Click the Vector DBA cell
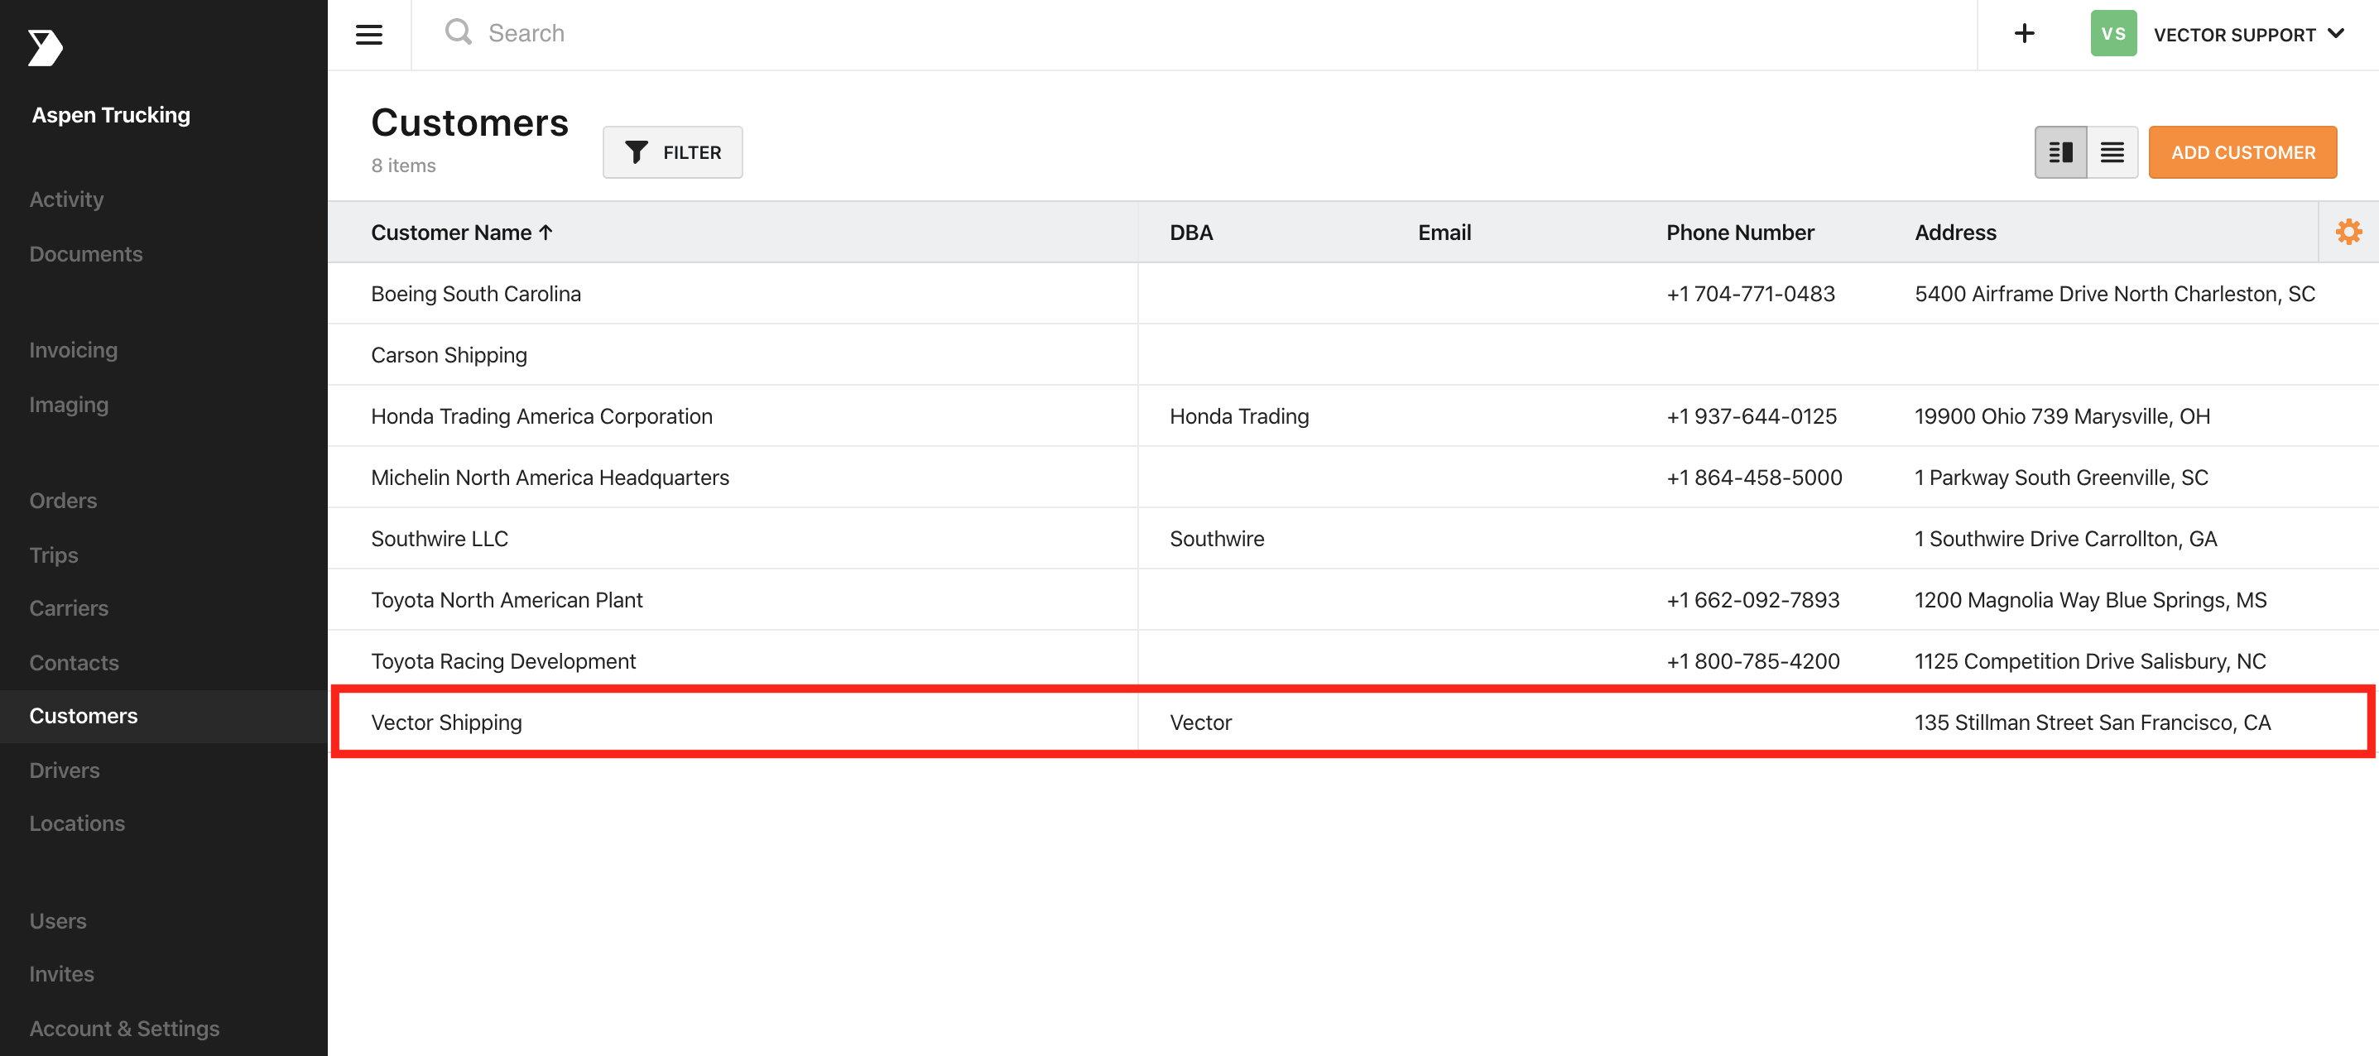Screen dimensions: 2379x1056 point(1200,722)
